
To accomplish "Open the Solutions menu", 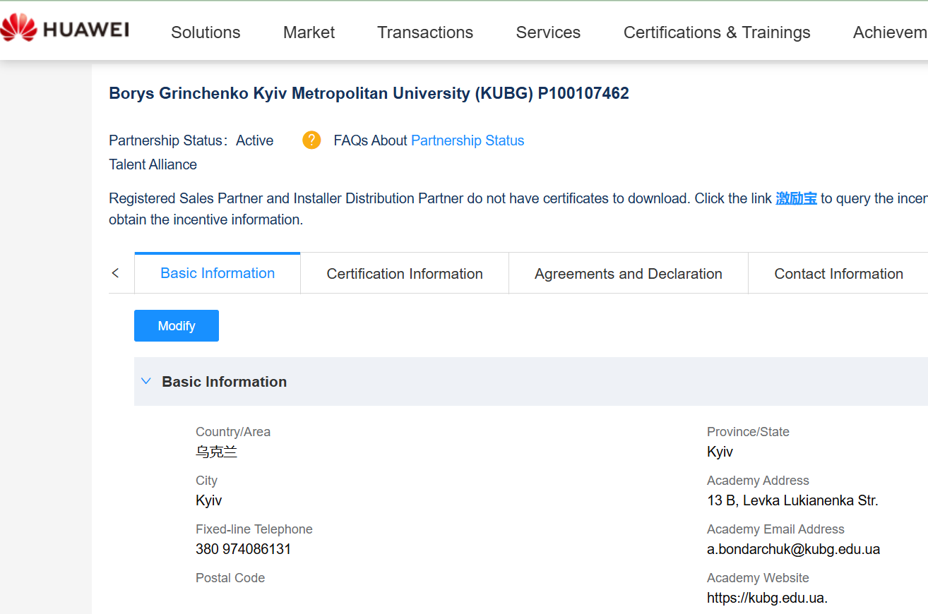I will tap(206, 32).
